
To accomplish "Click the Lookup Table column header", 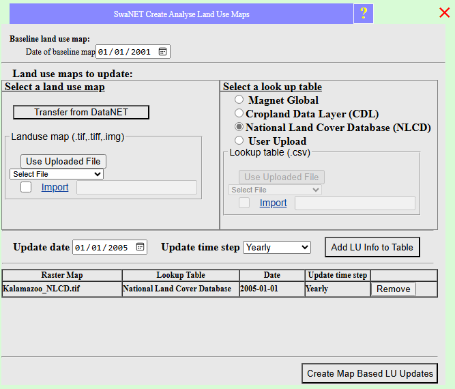I will [181, 275].
